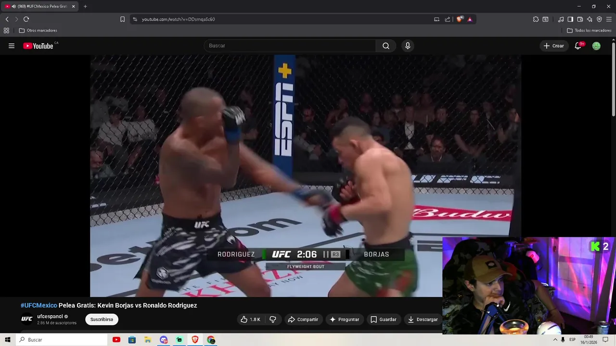Image resolution: width=616 pixels, height=346 pixels.
Task: Start voice search with the microphone icon
Action: point(408,46)
